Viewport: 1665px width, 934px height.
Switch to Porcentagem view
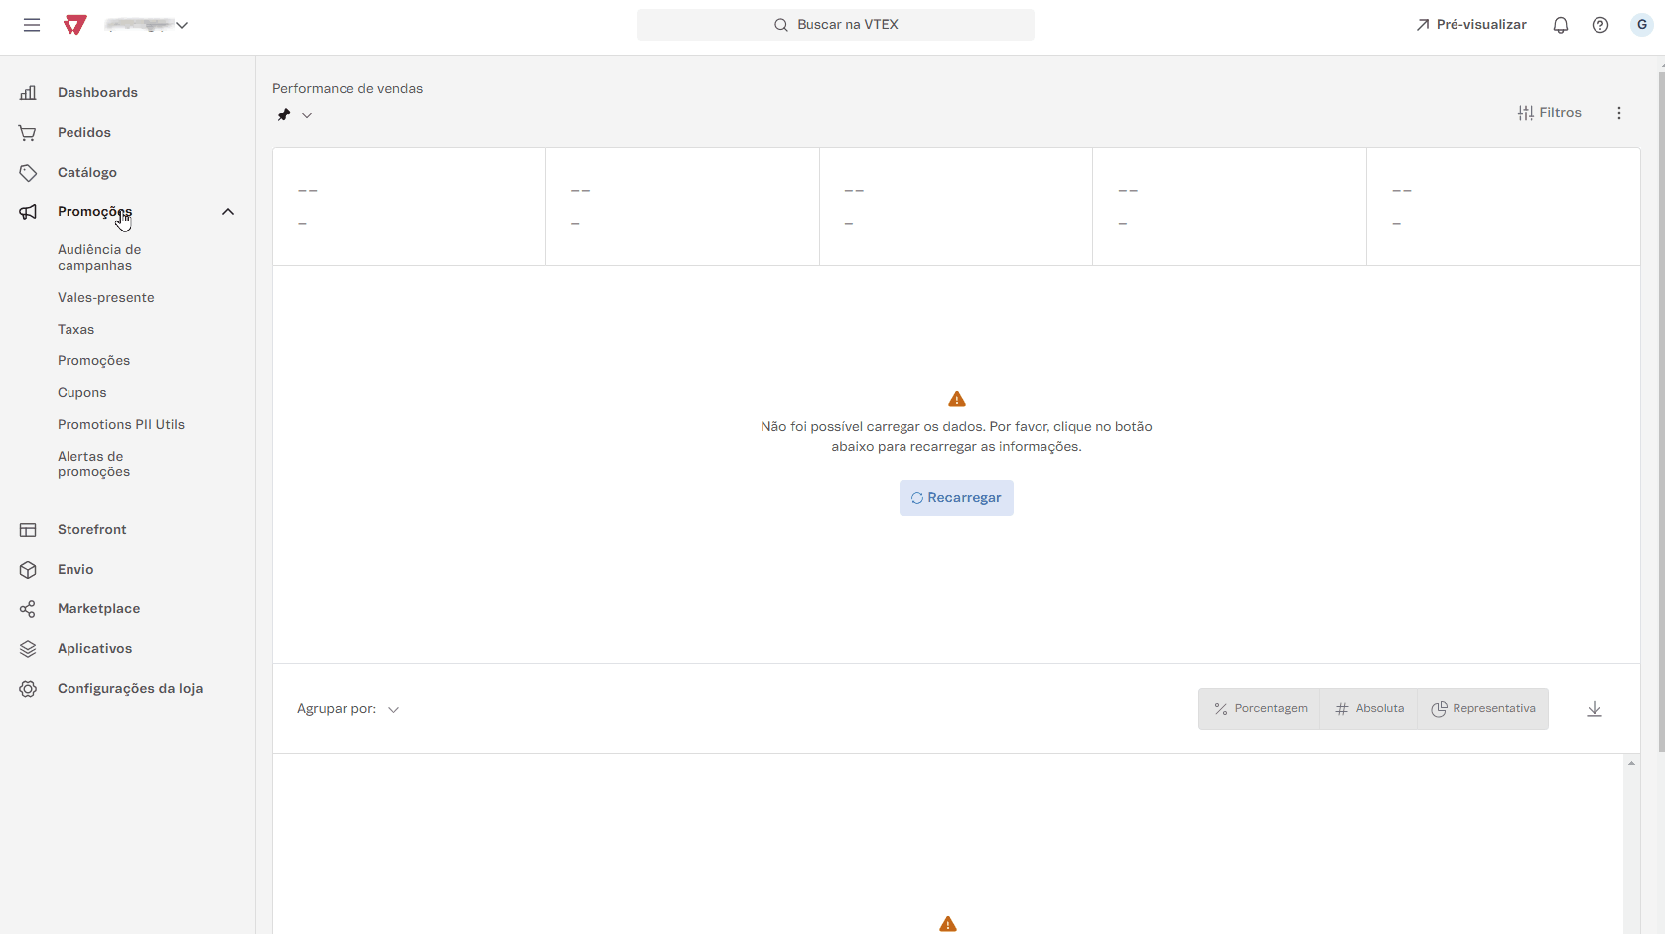click(1259, 709)
